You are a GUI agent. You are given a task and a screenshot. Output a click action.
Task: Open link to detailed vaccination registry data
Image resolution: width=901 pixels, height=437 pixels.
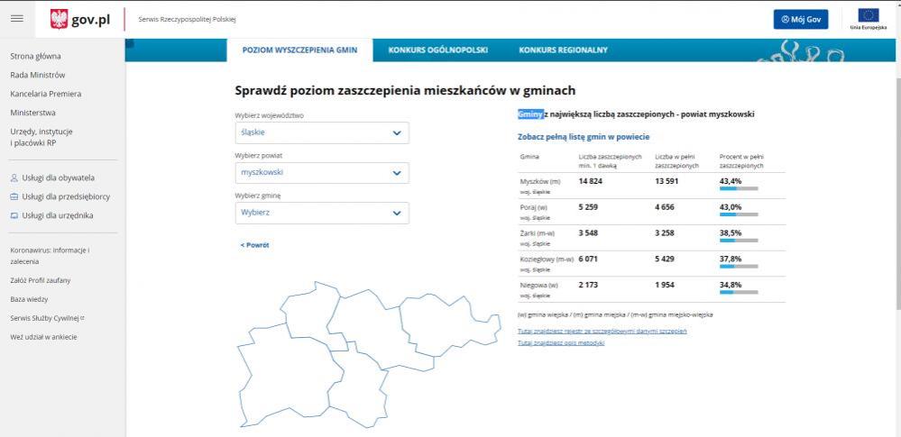tap(602, 332)
